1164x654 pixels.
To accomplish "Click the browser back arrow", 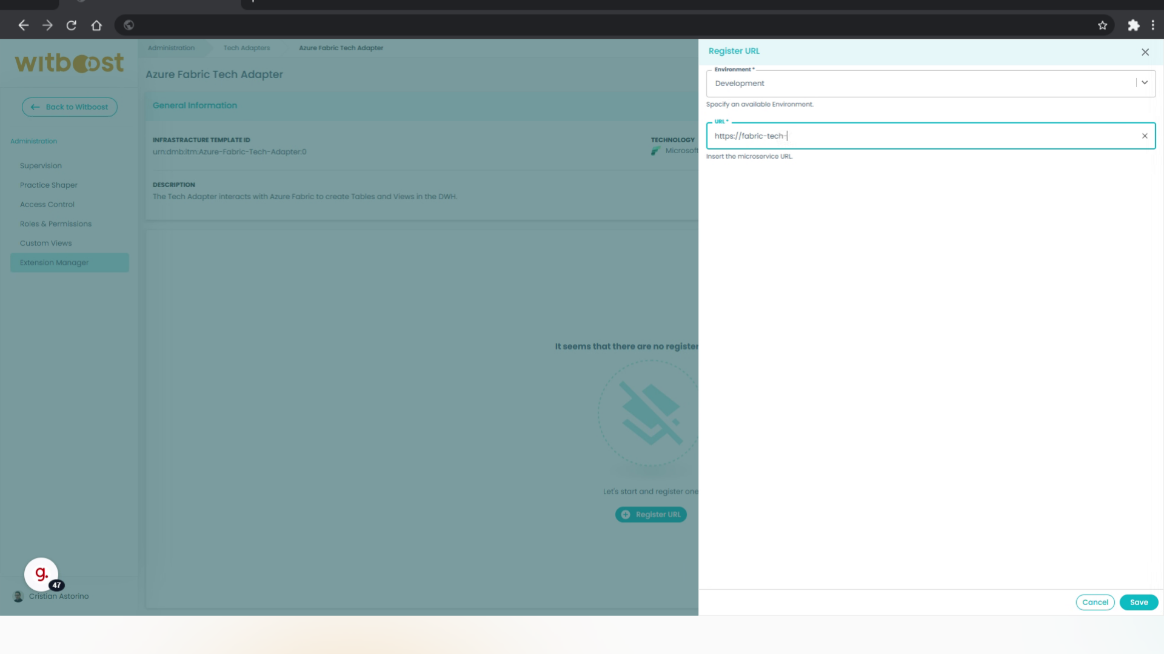I will click(x=24, y=25).
